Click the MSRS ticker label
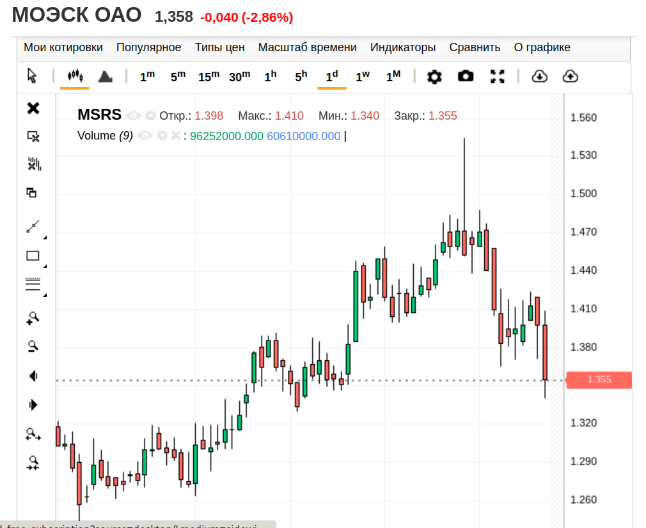646x528 pixels. point(99,115)
